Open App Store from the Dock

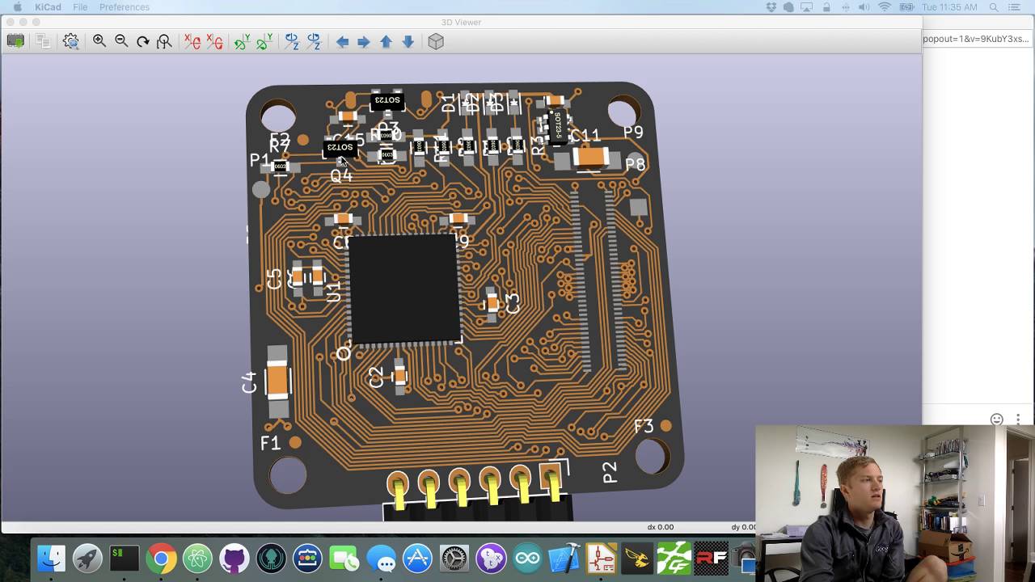click(x=417, y=559)
